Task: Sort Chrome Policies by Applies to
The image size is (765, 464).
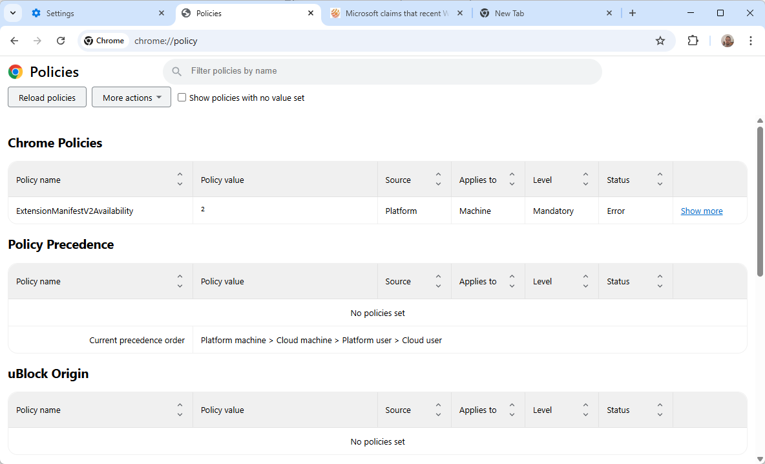Action: pyautogui.click(x=512, y=179)
